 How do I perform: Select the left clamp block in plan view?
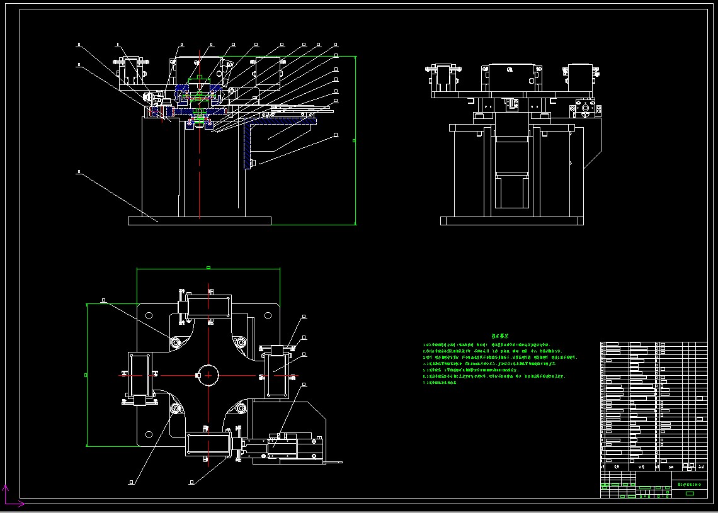click(139, 375)
